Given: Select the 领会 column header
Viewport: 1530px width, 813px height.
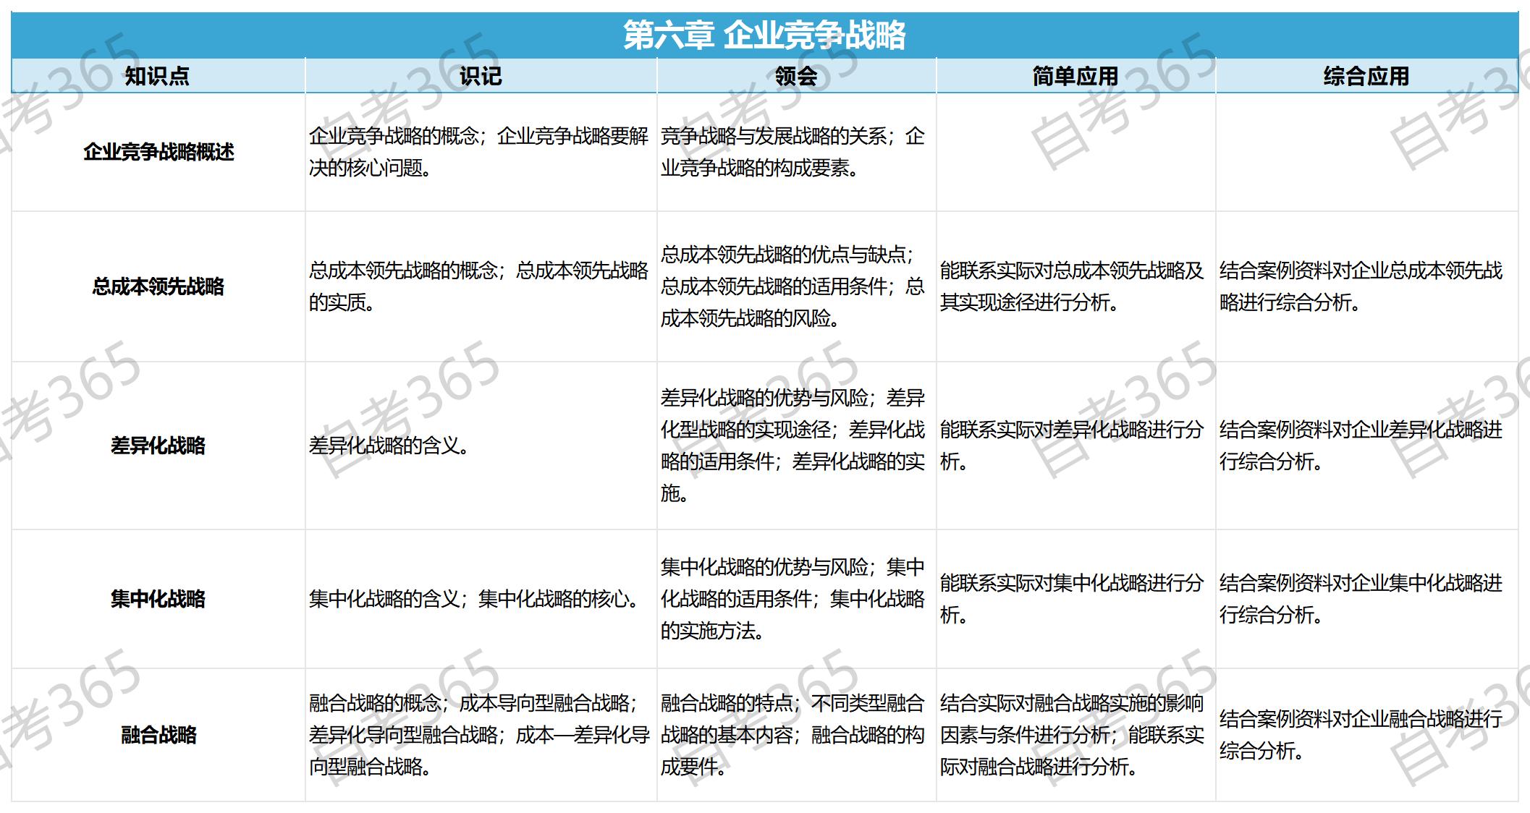Looking at the screenshot, I should point(795,76).
